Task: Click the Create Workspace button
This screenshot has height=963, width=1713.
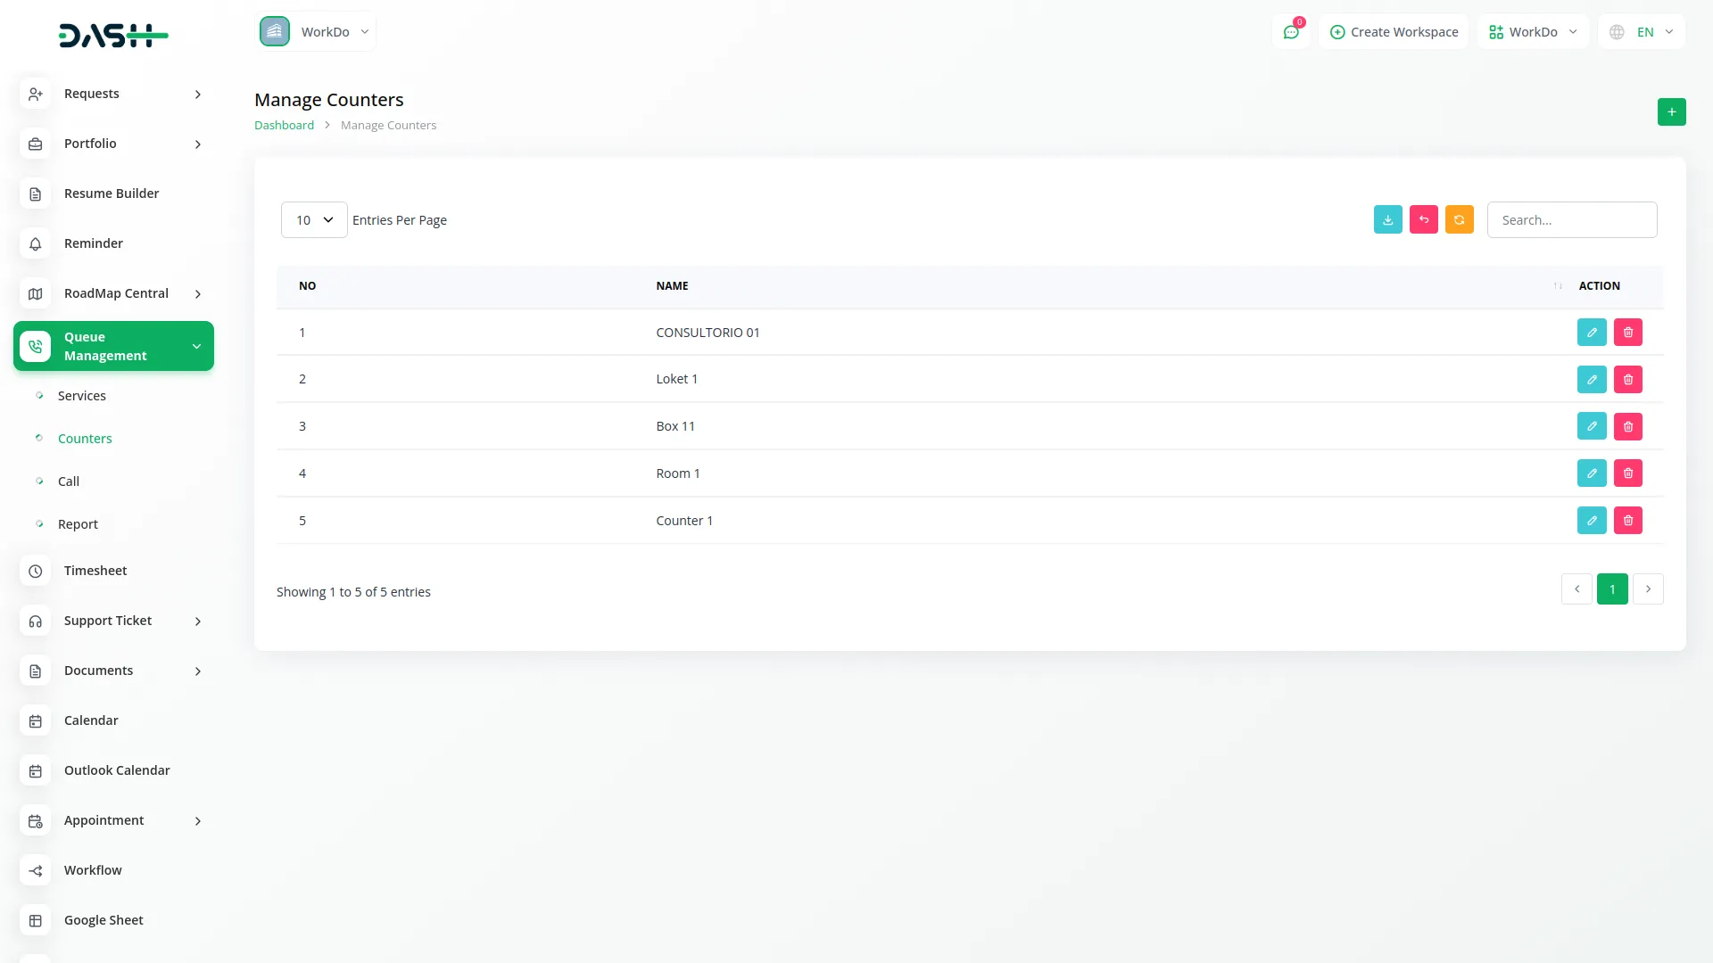Action: coord(1394,32)
